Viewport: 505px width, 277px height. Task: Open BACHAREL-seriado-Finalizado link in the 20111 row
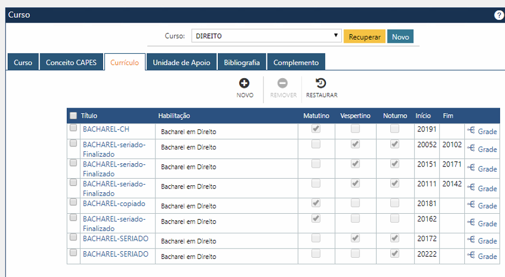pos(114,189)
